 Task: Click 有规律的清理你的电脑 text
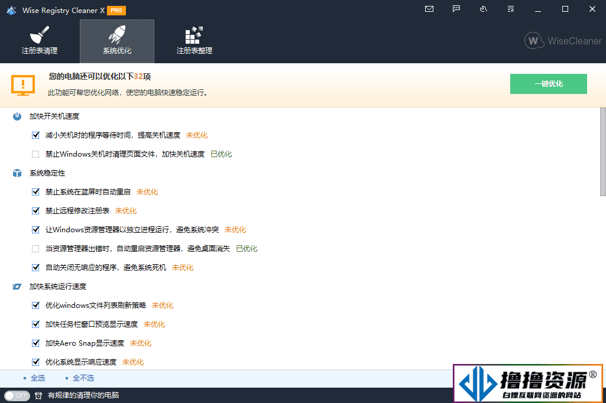83,395
